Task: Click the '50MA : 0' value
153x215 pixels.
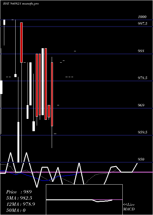Action: 16,210
